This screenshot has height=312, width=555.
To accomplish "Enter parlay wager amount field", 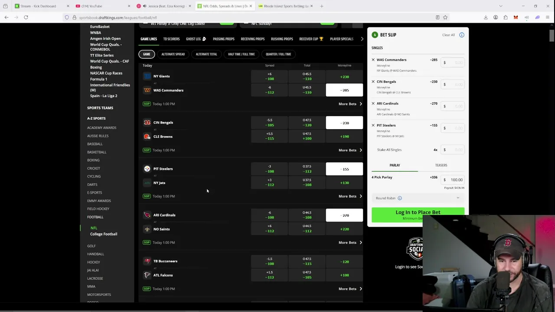I will [x=453, y=180].
